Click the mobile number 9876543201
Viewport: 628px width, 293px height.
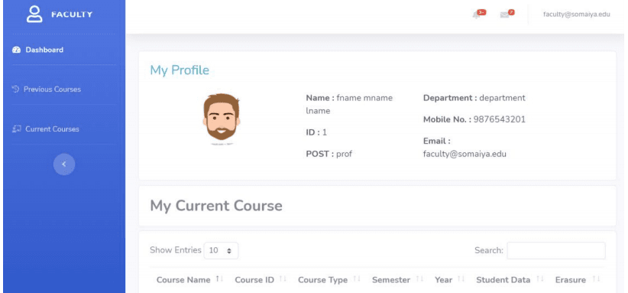pyautogui.click(x=500, y=119)
